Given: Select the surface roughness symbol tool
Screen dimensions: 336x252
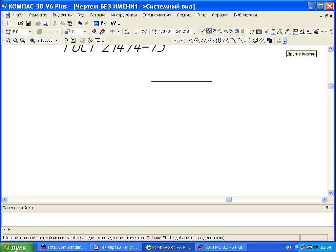Looking at the screenshot, I should [x=266, y=32].
